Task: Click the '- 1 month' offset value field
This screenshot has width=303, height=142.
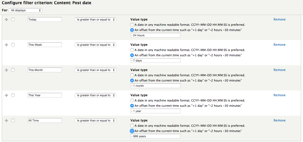Action: coord(155,86)
